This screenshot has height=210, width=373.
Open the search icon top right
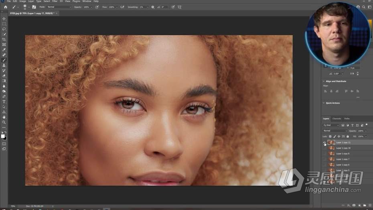tap(364, 7)
